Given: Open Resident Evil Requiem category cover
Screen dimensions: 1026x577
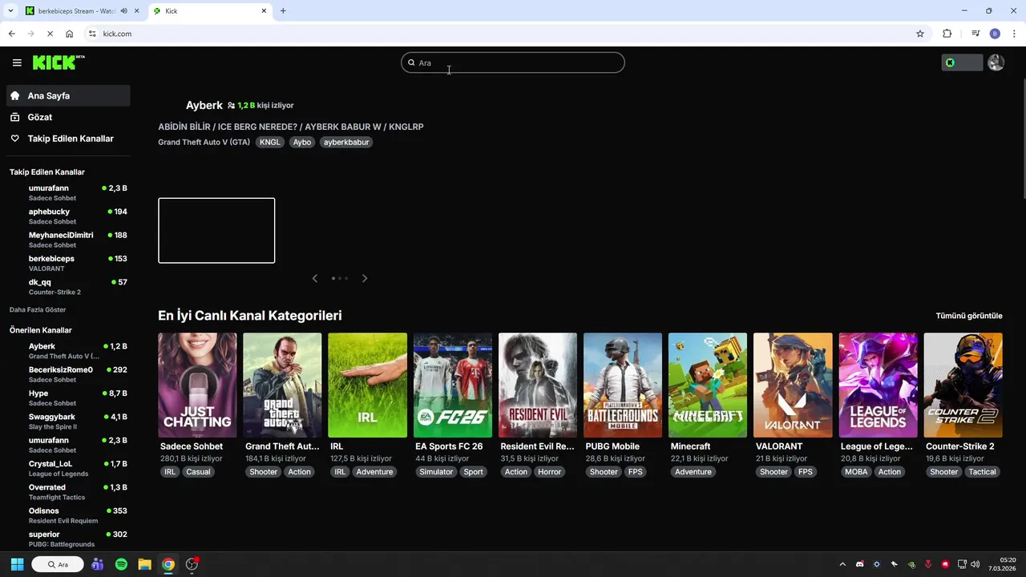Looking at the screenshot, I should 538,385.
